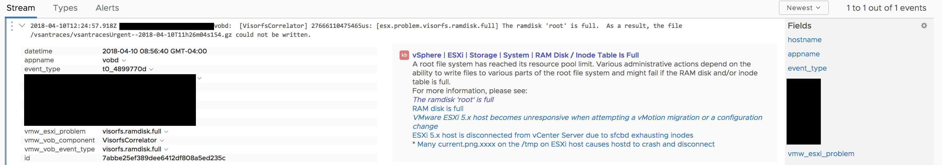Select the Stream tab
Image resolution: width=942 pixels, height=165 pixels.
click(x=21, y=8)
